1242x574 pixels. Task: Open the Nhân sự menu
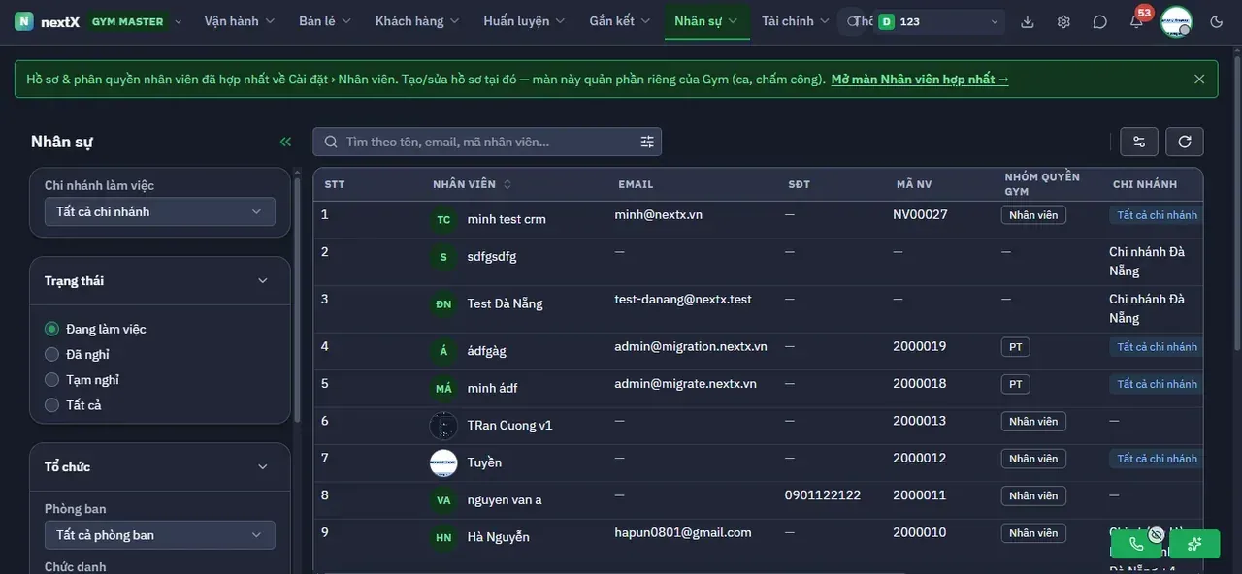pos(706,21)
